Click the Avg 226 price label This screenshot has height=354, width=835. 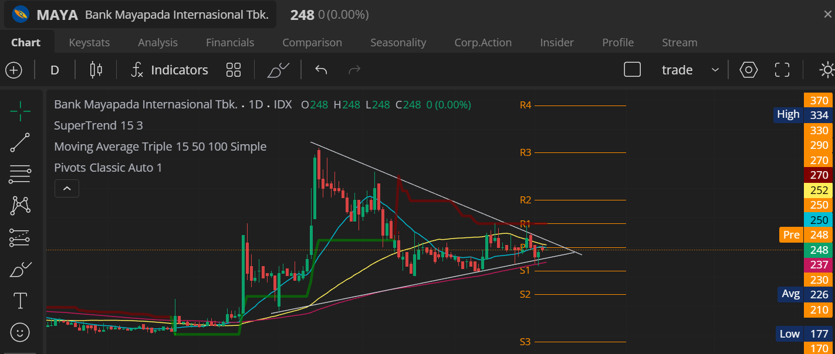(x=803, y=294)
